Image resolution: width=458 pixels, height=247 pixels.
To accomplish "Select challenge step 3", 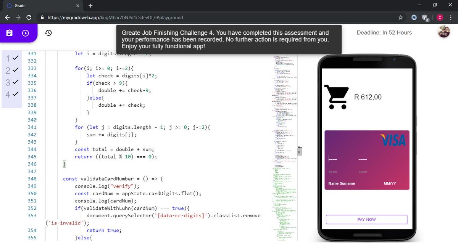I will [12, 82].
